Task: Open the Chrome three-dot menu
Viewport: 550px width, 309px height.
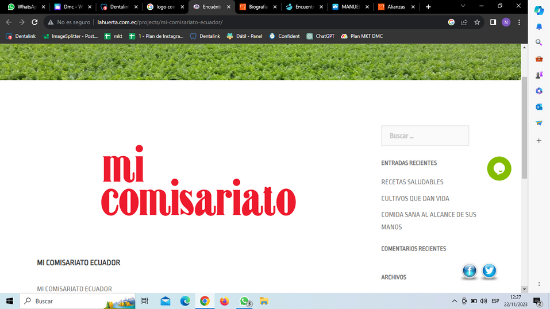Action: tap(519, 22)
